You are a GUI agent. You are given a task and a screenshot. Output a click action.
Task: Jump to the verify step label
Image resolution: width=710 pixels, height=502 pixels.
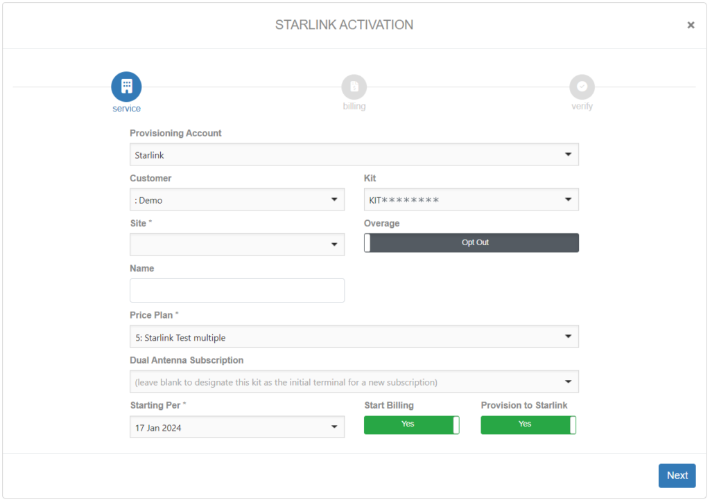[582, 107]
